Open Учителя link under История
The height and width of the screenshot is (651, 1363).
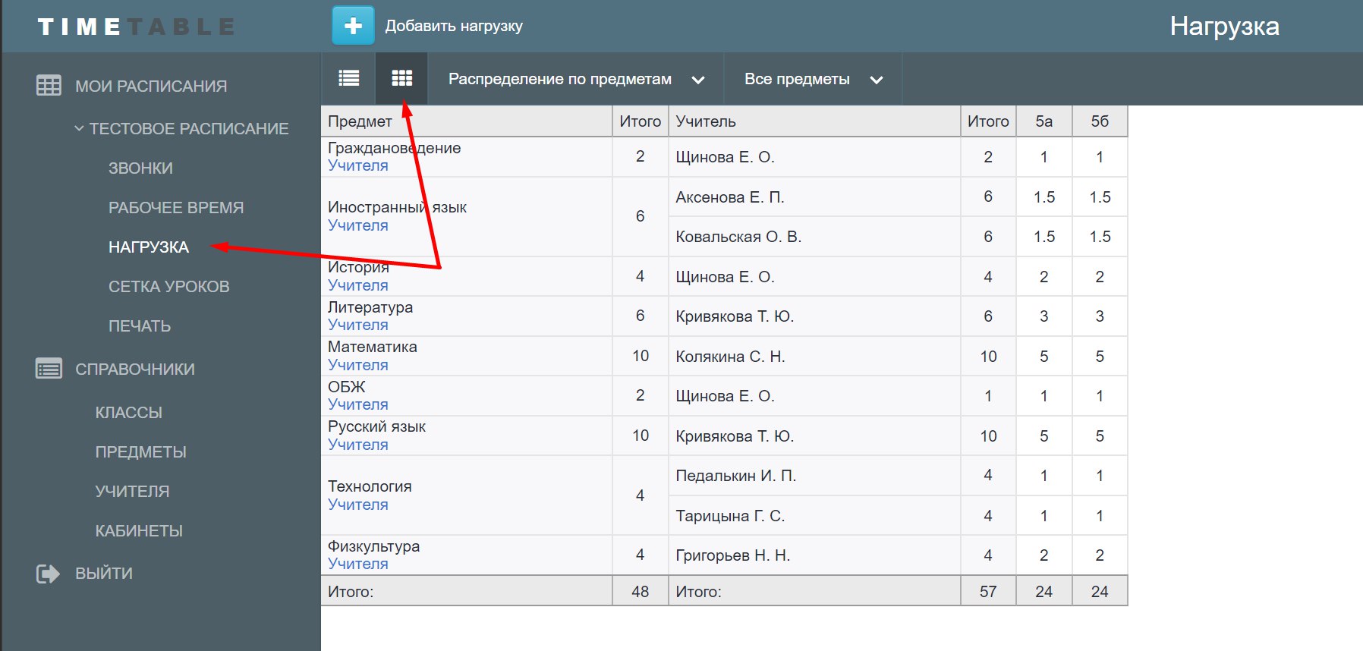pyautogui.click(x=358, y=285)
